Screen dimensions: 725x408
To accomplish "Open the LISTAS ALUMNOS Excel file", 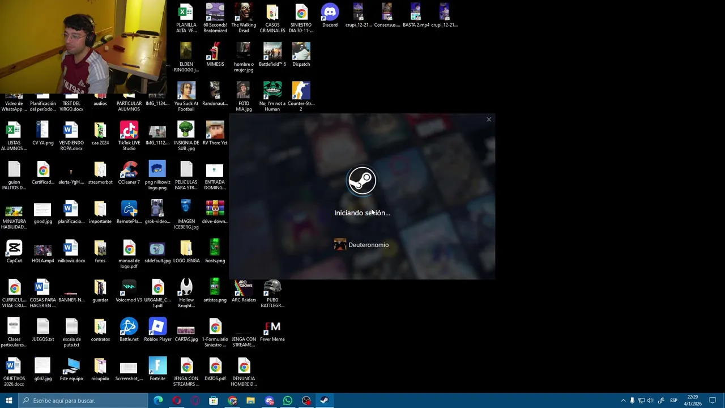I will pos(14,136).
